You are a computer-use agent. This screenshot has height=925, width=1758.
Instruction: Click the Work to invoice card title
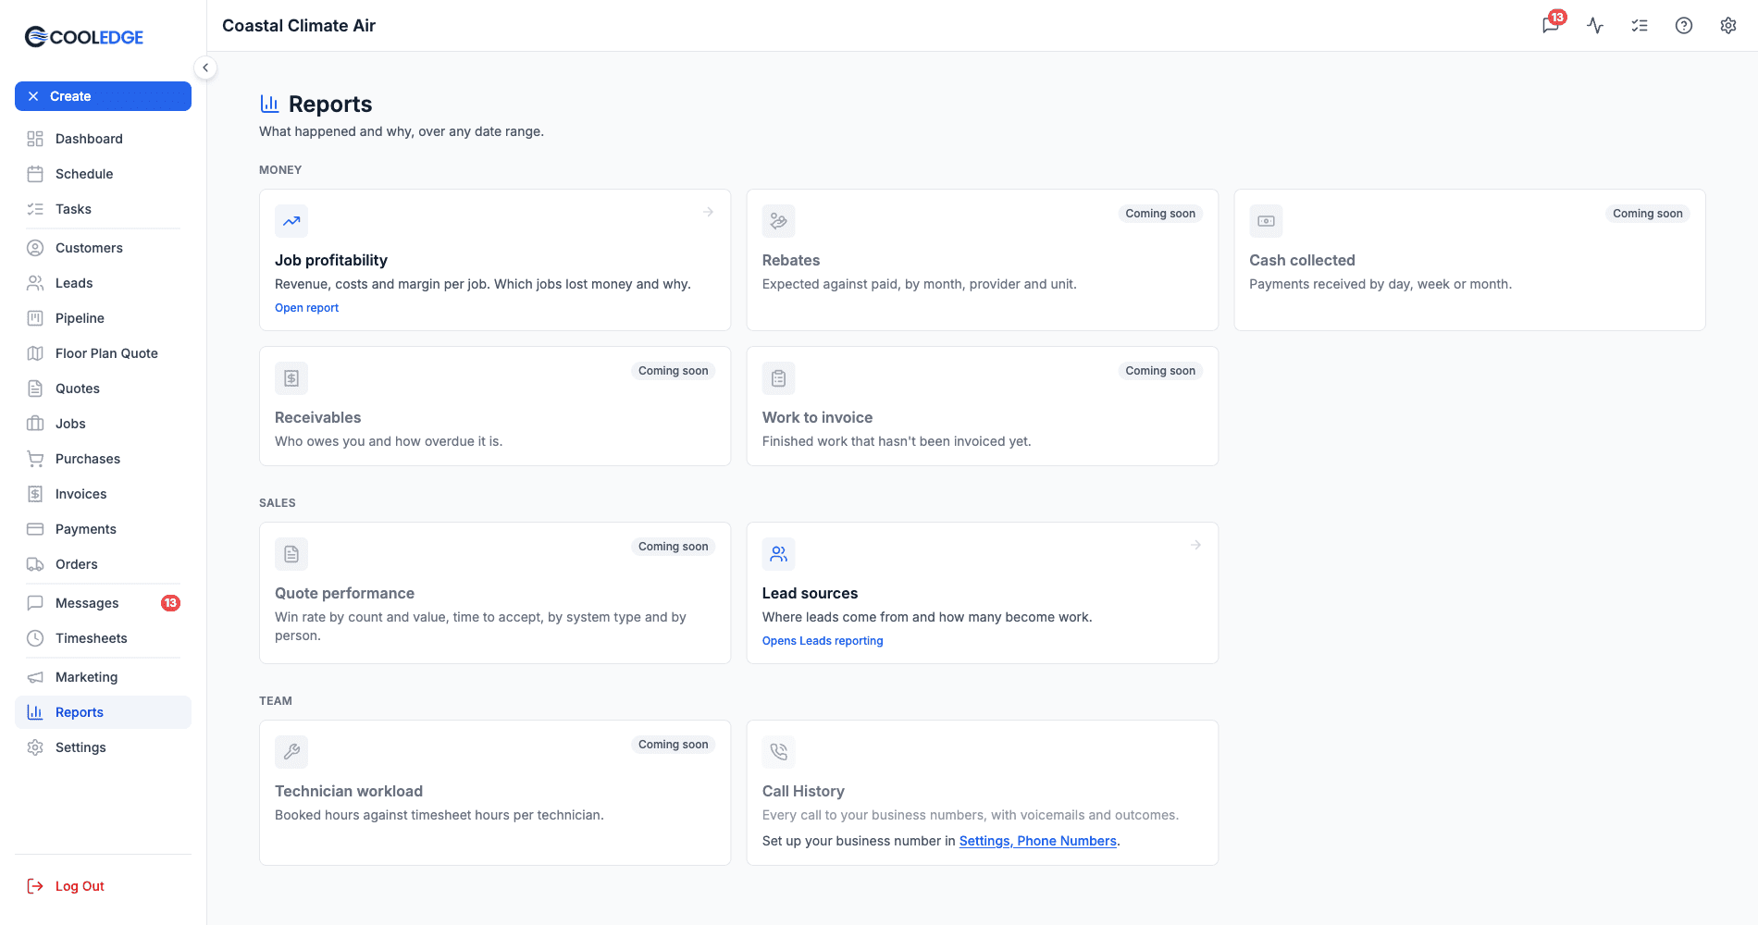coord(818,418)
